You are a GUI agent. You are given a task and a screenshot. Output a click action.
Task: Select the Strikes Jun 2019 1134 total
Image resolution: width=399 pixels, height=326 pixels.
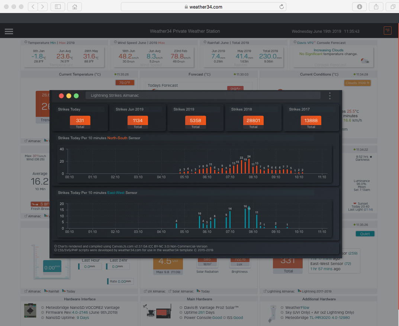138,122
